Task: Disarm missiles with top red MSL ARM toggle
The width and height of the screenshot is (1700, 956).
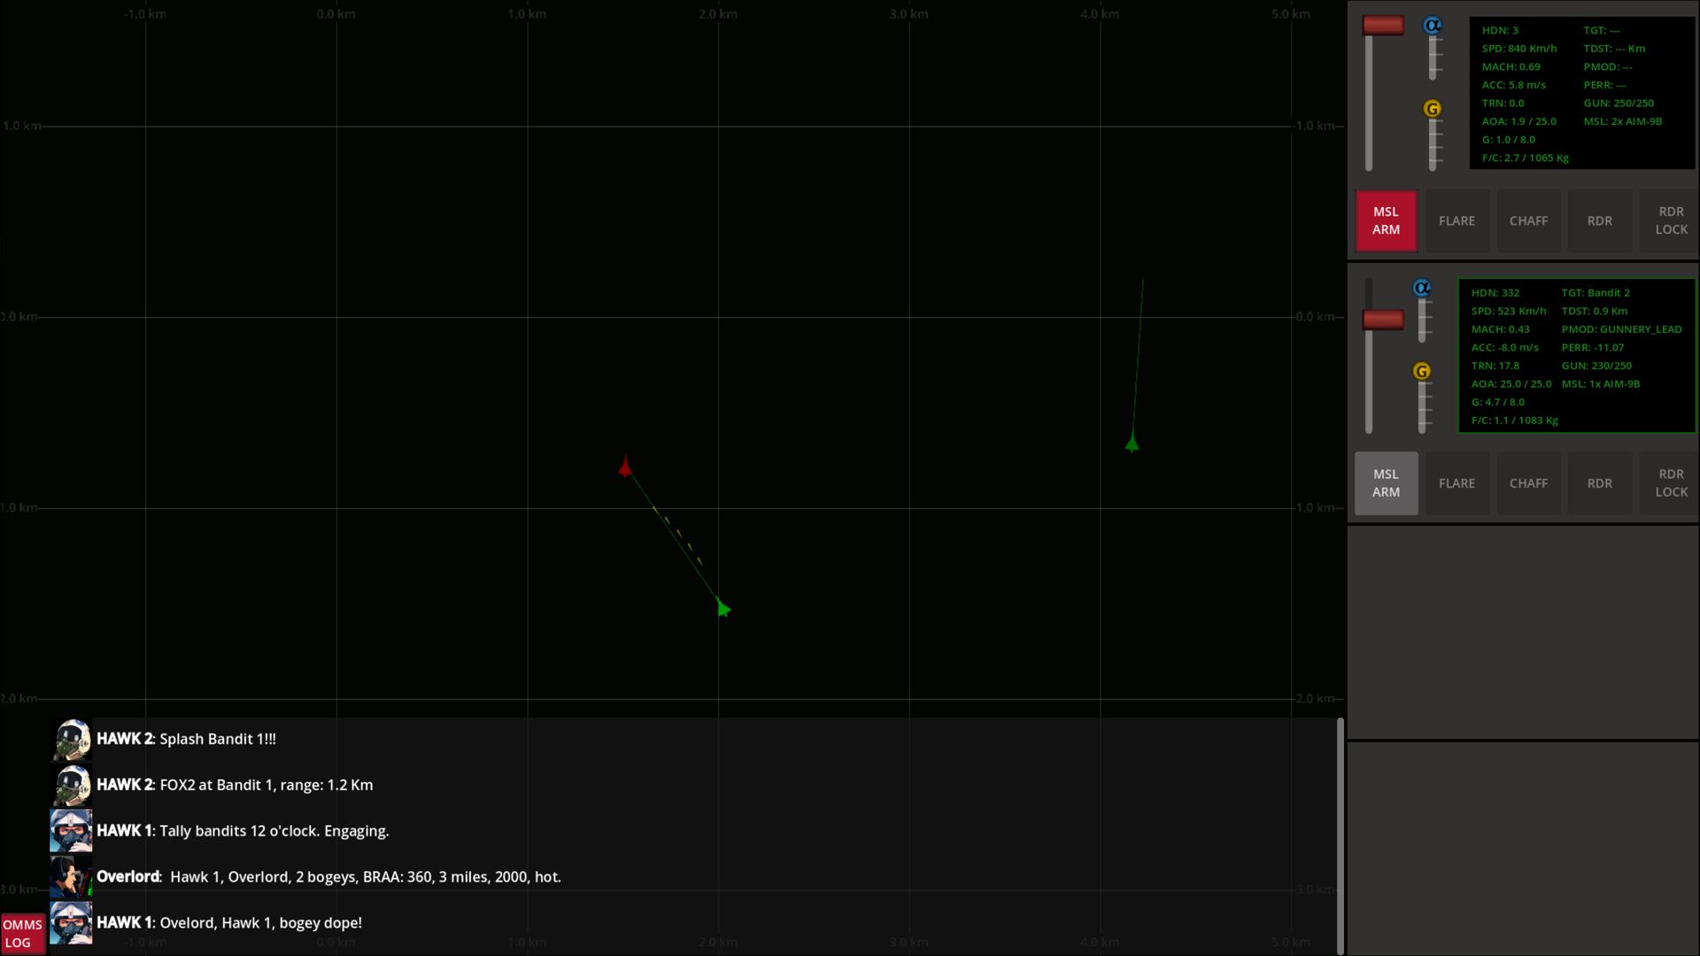Action: point(1386,220)
